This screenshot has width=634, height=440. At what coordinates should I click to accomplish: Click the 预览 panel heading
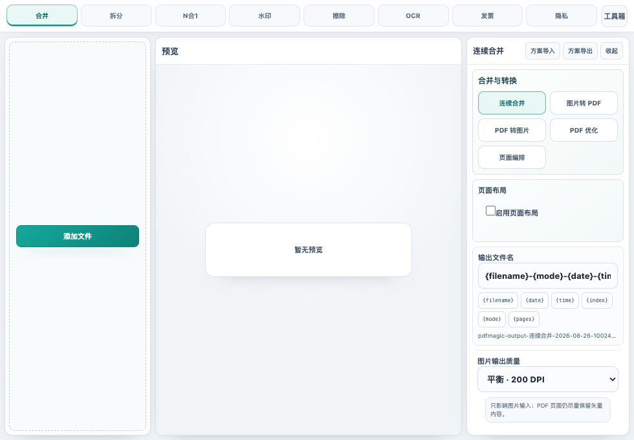click(170, 51)
